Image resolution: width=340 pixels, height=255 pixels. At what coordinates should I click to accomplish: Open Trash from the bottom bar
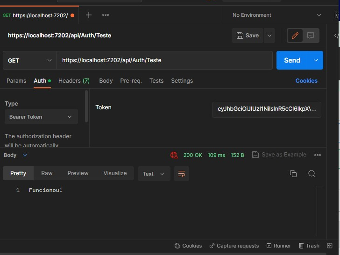pyautogui.click(x=309, y=246)
